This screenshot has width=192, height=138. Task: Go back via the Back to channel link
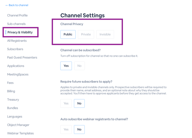[x=17, y=5]
